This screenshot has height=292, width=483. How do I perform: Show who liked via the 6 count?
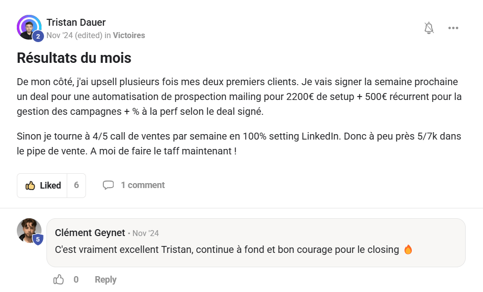click(x=76, y=186)
